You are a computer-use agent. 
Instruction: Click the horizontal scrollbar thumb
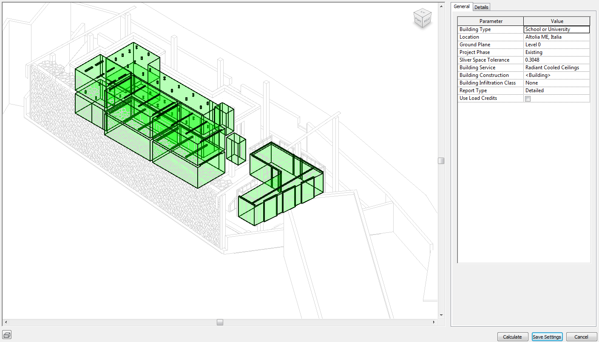point(220,322)
